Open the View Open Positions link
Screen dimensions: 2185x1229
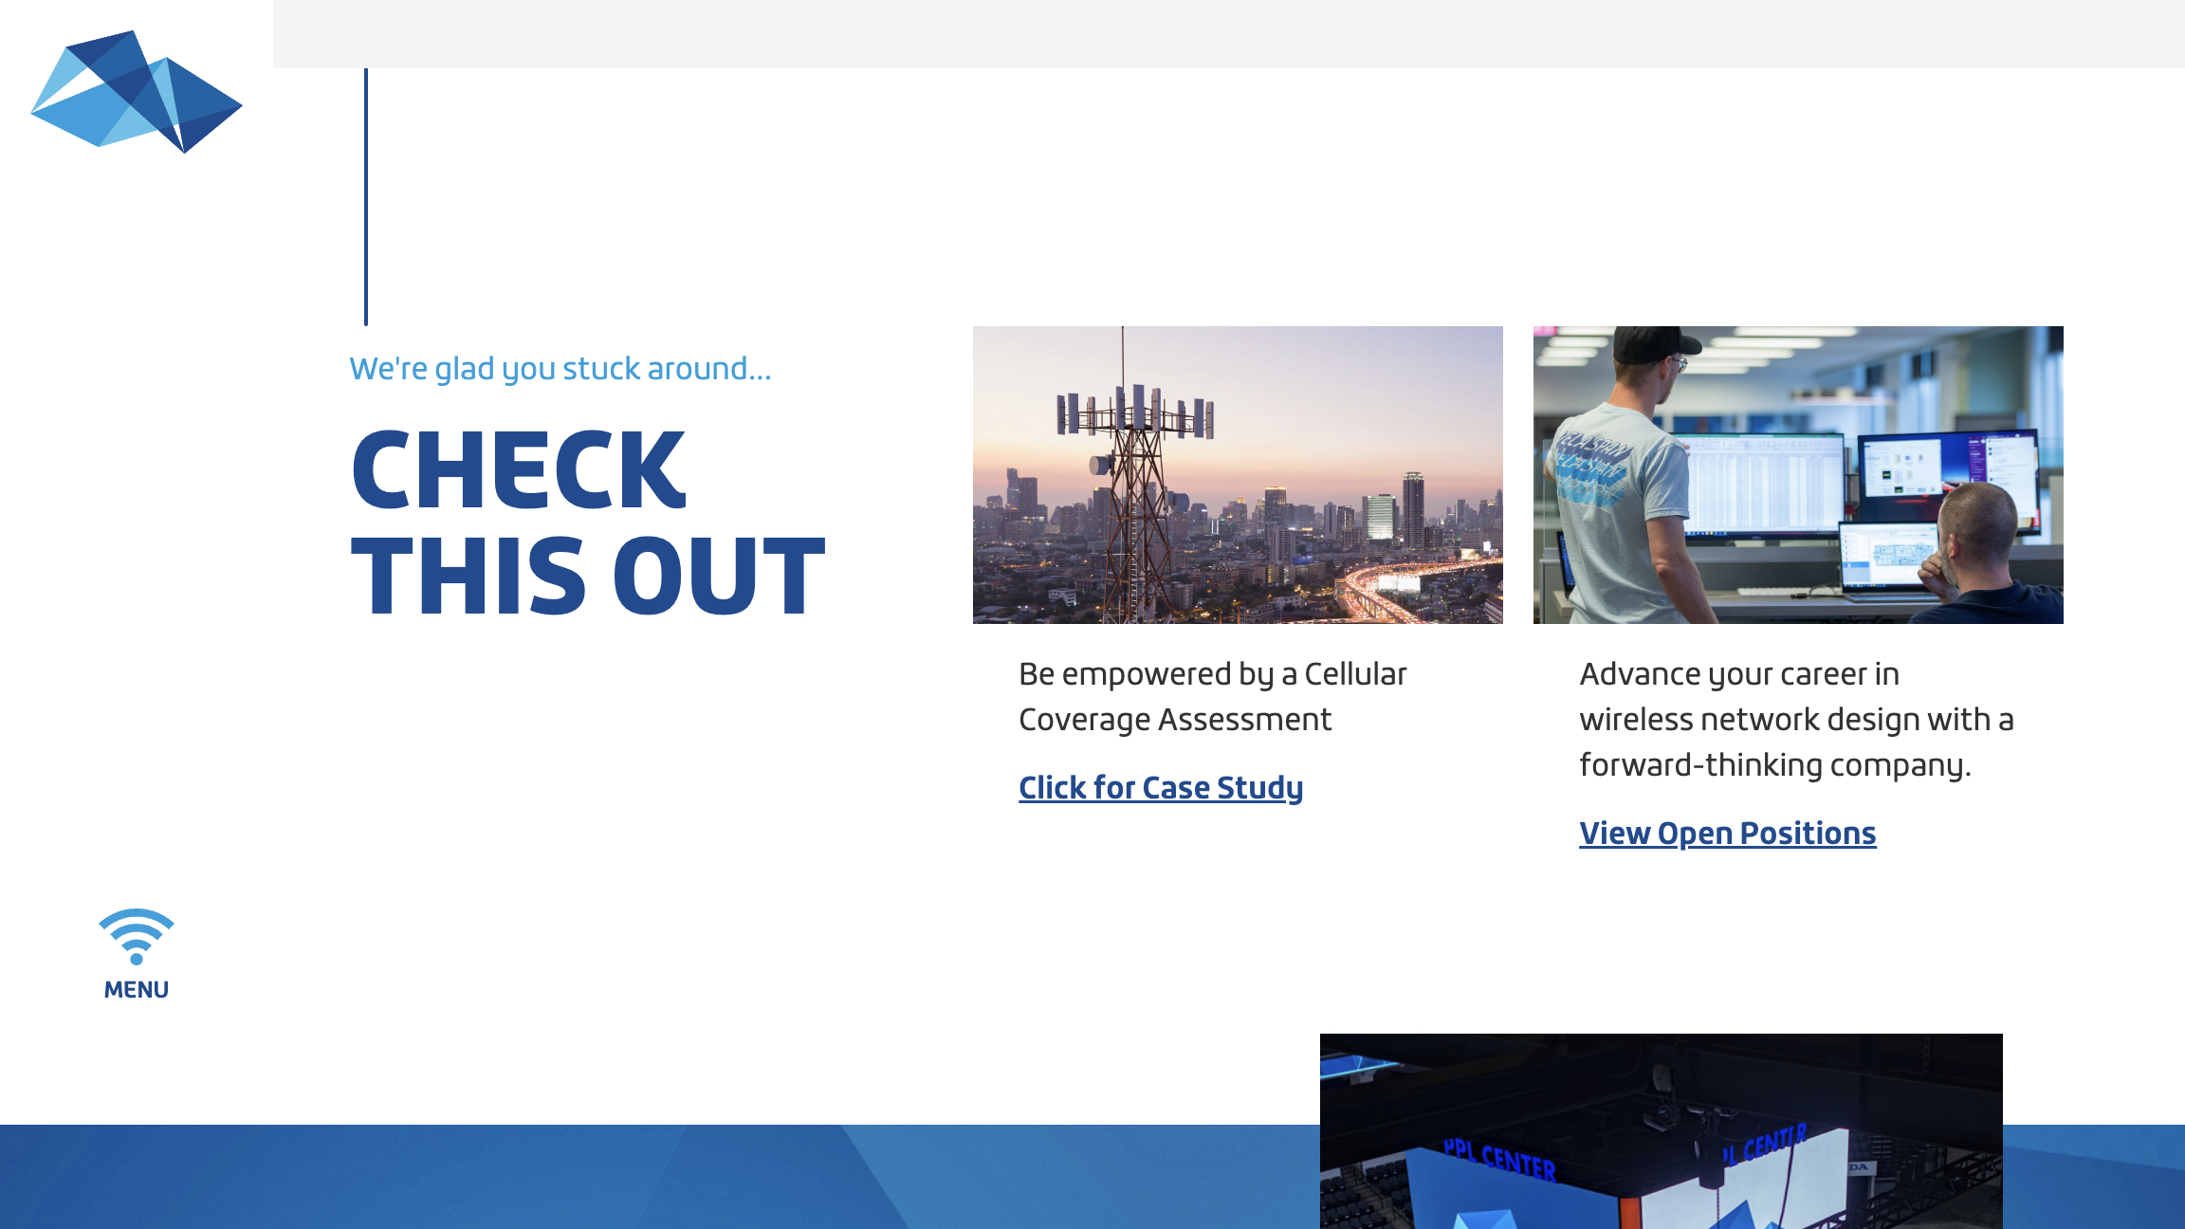tap(1727, 833)
